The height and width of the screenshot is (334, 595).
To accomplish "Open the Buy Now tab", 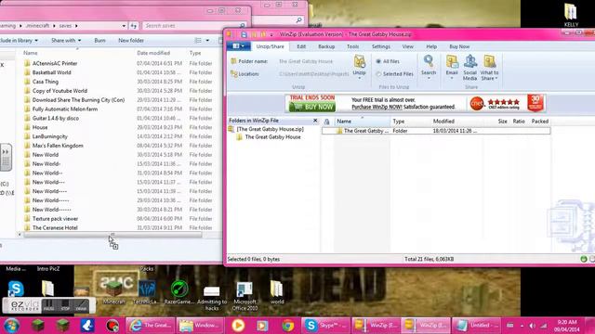I will (459, 46).
